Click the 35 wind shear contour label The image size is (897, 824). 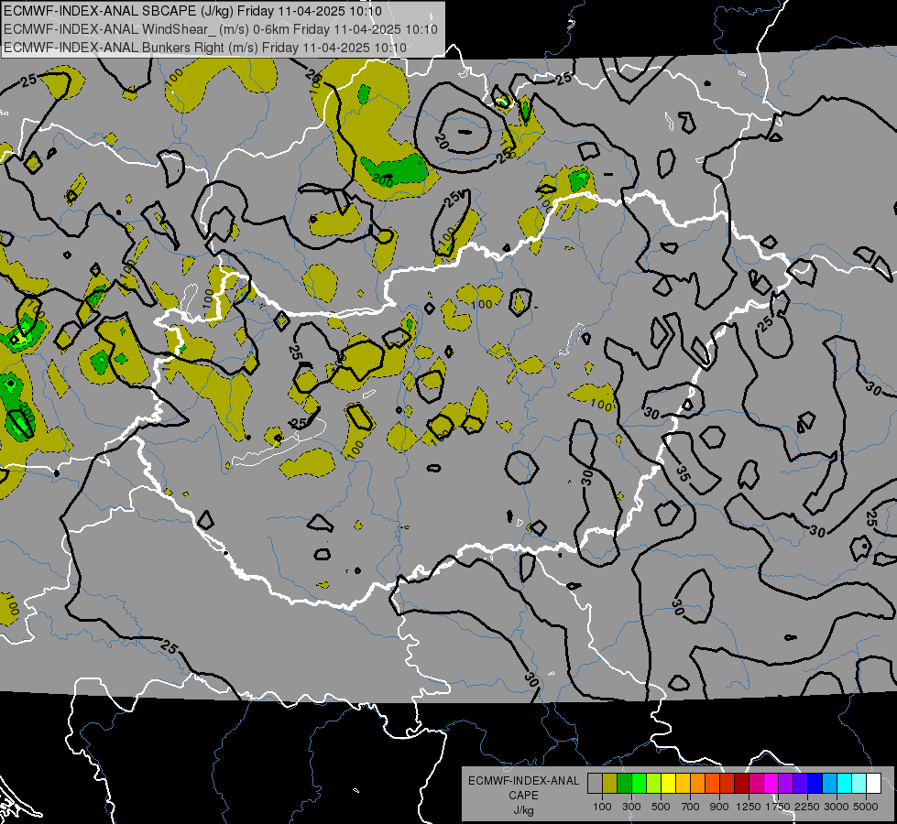tap(682, 473)
